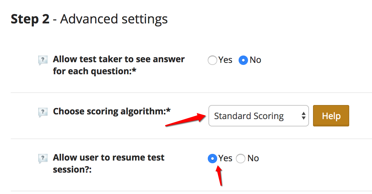The height and width of the screenshot is (194, 372).
Task: Click help icon beside 'Allow test taker' setting
Action: 43,60
